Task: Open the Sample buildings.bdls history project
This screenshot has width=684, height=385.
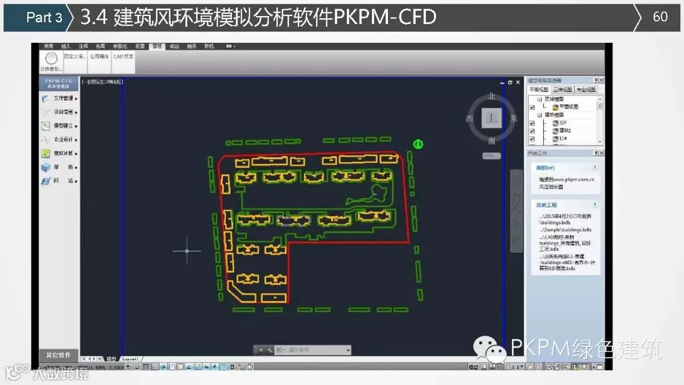Action: click(565, 230)
